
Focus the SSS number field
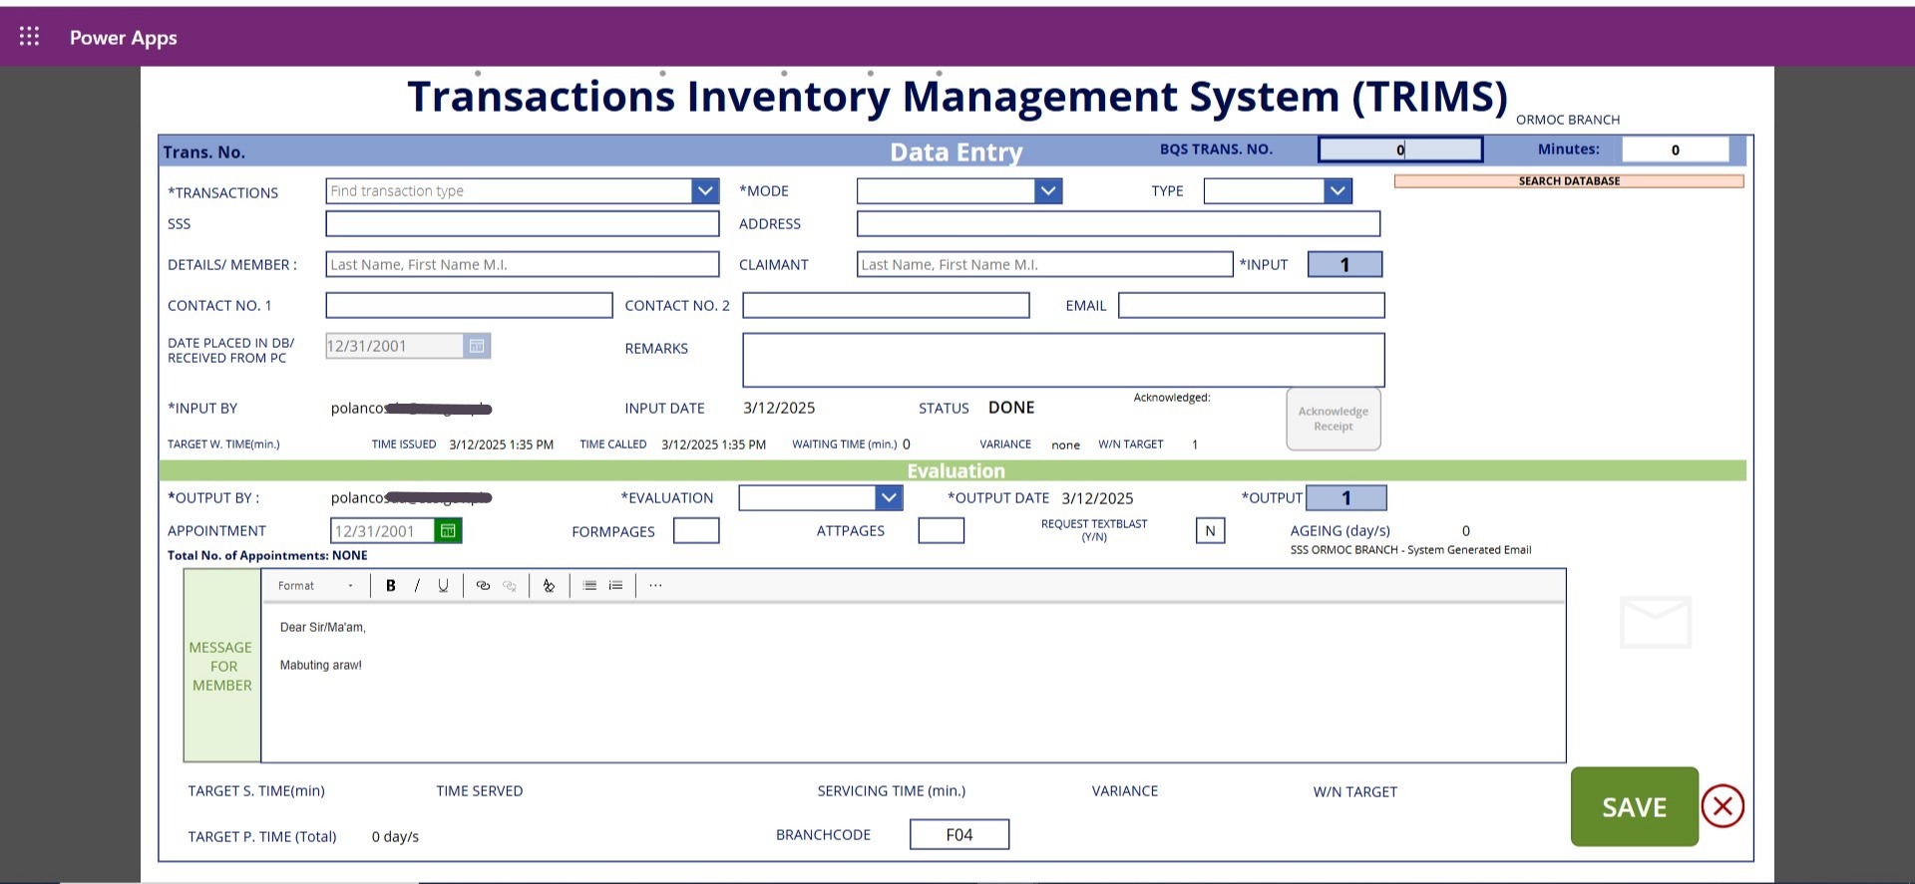[x=523, y=224]
